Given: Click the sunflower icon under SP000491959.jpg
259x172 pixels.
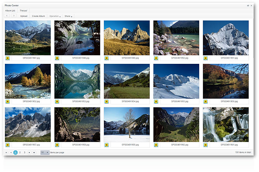Looking at the screenshot, I should click(x=107, y=145).
